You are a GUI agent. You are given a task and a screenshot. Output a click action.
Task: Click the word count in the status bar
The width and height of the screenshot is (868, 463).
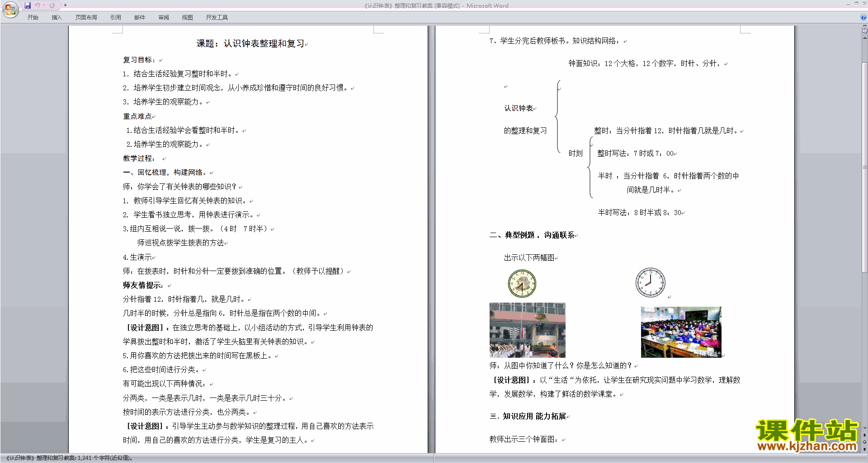(70, 458)
